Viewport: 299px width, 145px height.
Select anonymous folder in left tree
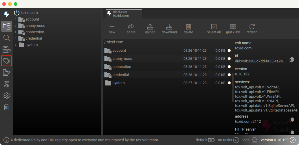[x=35, y=25]
